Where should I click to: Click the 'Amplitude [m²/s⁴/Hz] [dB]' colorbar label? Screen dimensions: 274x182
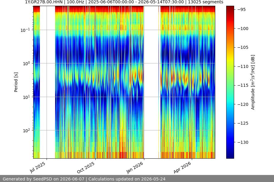tap(253, 82)
